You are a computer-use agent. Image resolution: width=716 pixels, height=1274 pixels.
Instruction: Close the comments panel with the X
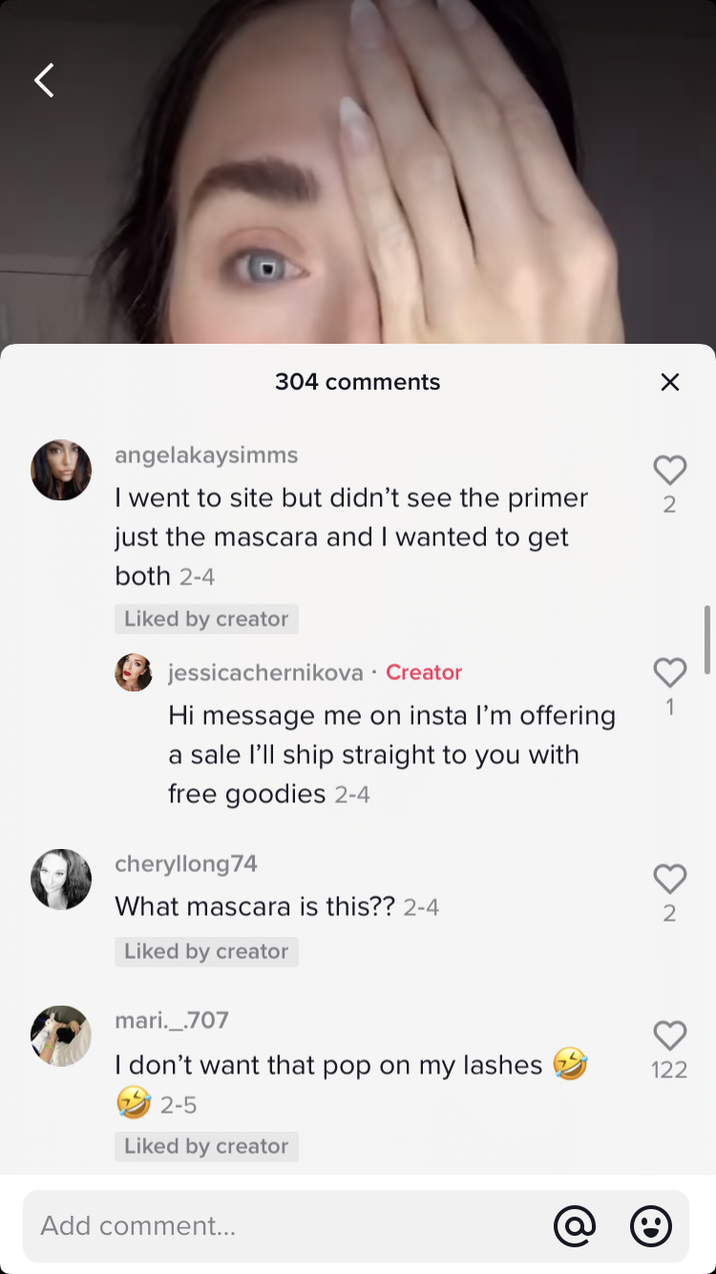click(670, 382)
